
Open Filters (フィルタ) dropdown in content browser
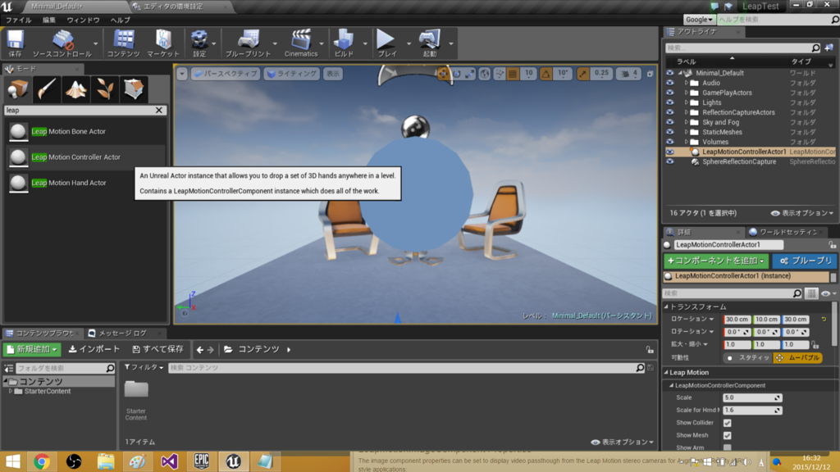pos(144,368)
